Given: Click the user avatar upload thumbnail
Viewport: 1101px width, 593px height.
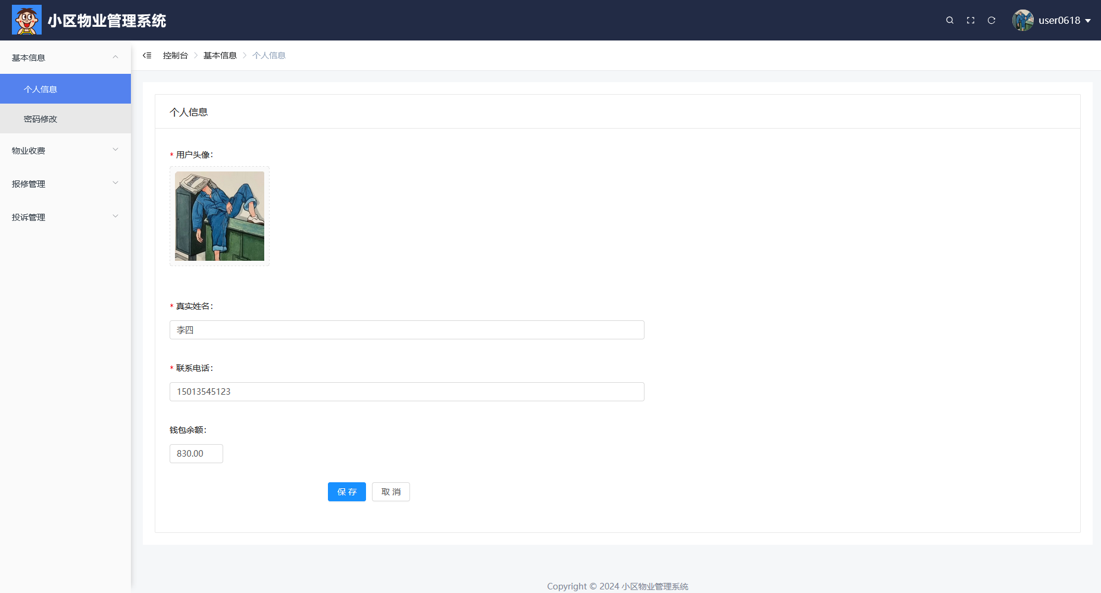Looking at the screenshot, I should [x=220, y=216].
